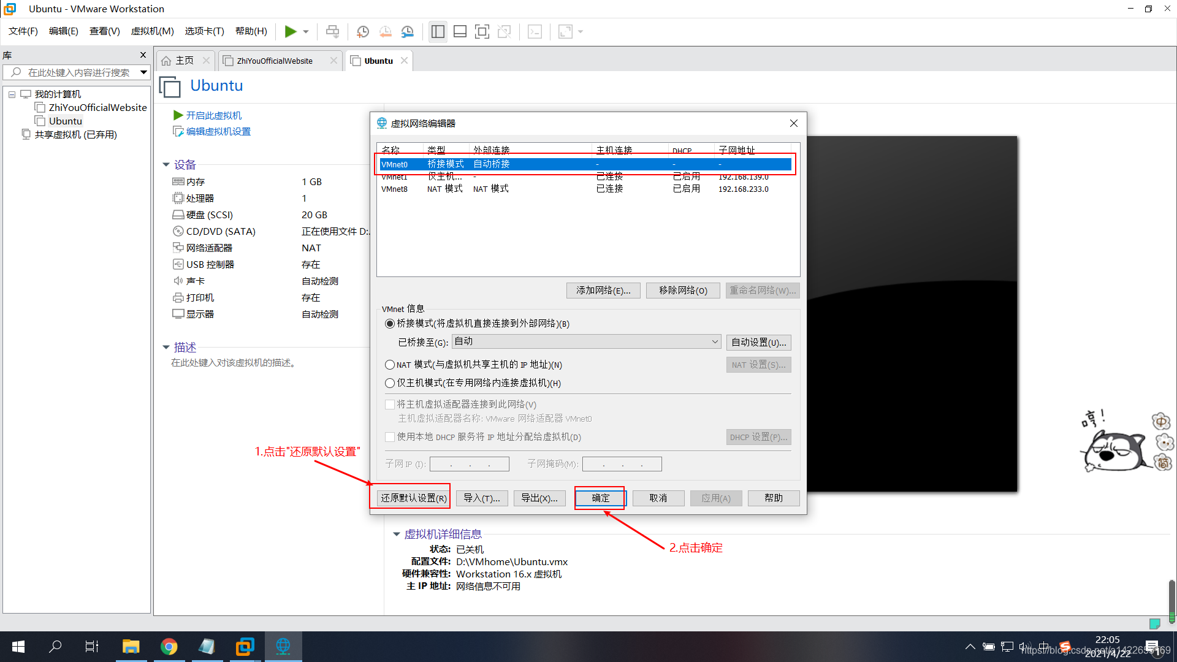1177x662 pixels.
Task: Toggle the library sidebar view icon
Action: [x=438, y=31]
